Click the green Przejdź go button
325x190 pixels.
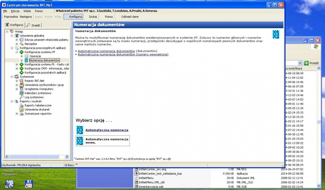tap(306, 63)
